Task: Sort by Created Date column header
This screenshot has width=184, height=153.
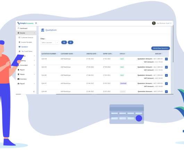Action: tap(91, 54)
